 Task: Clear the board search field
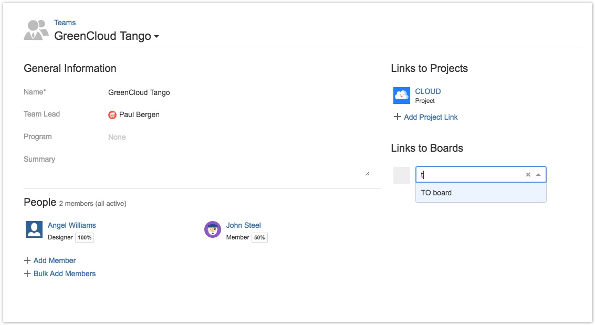pos(528,175)
